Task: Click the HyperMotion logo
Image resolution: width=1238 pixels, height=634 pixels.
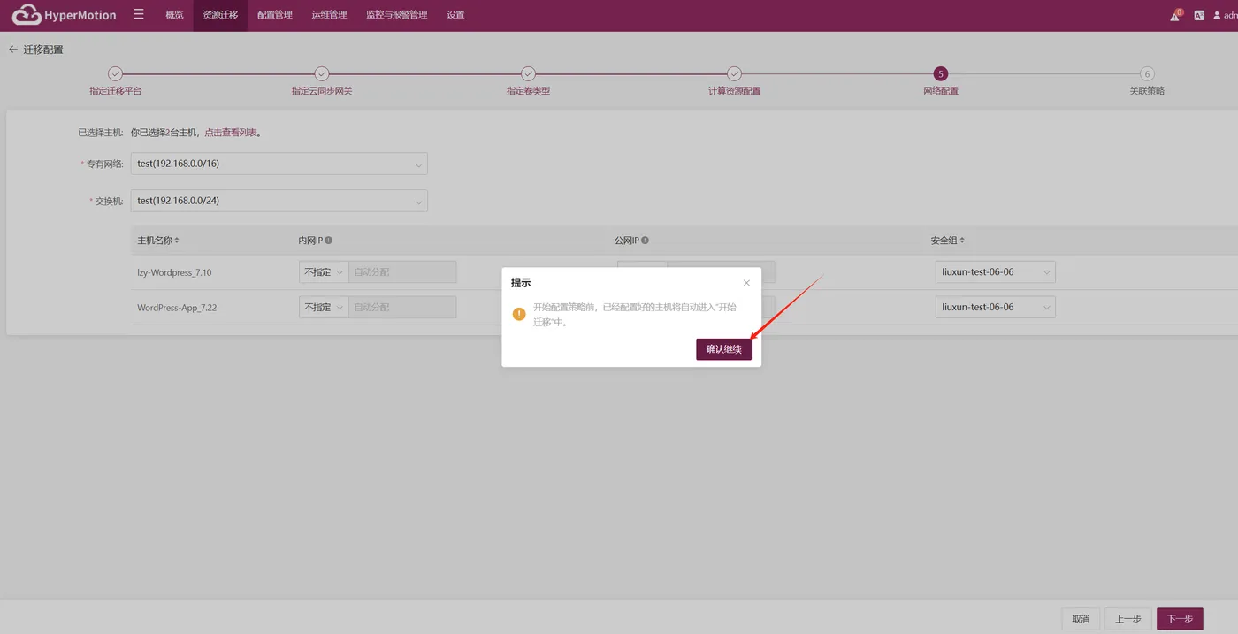Action: point(64,15)
